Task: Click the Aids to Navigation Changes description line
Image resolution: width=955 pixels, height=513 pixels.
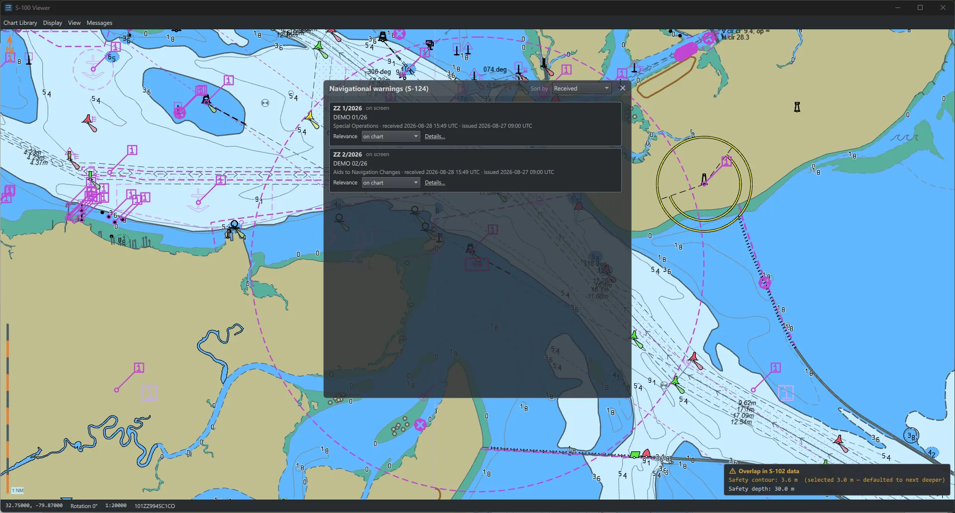Action: tap(443, 172)
